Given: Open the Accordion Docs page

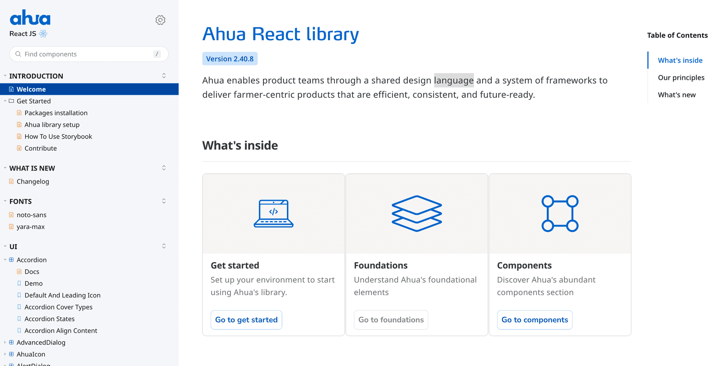Looking at the screenshot, I should [x=32, y=272].
